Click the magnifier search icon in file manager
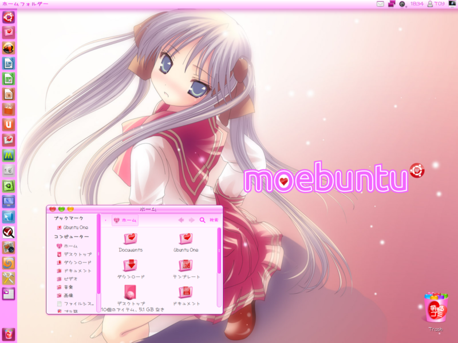 202,220
